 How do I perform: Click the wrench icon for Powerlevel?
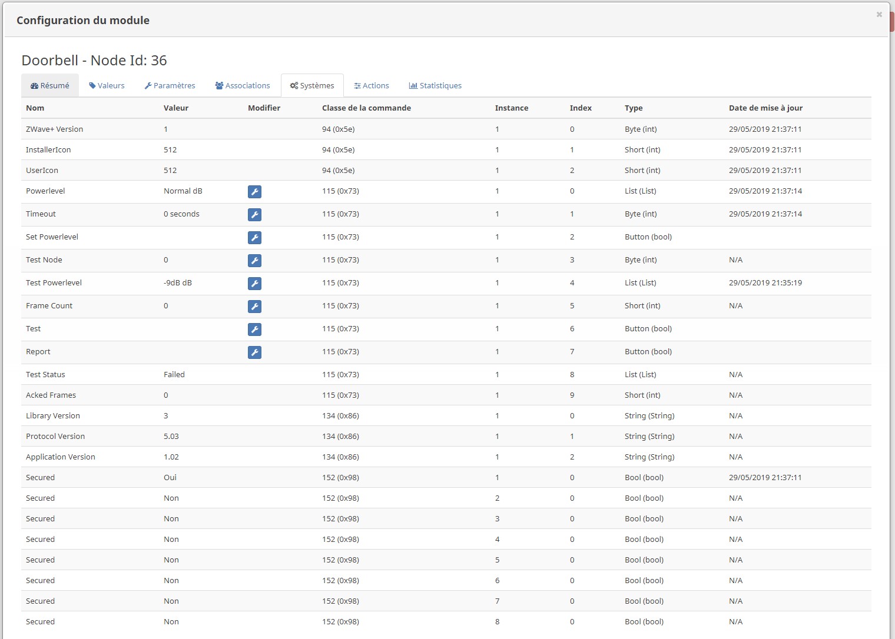click(x=254, y=192)
